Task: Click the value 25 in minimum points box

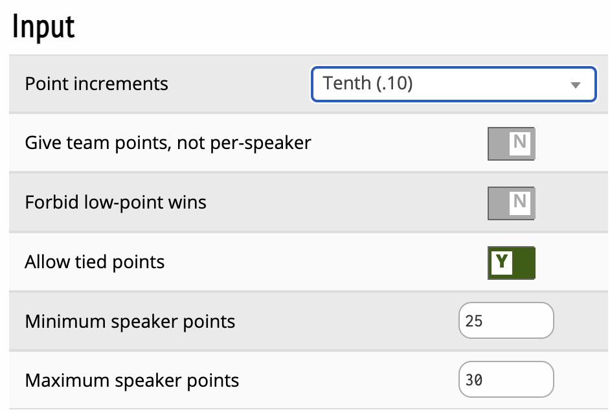Action: point(474,321)
